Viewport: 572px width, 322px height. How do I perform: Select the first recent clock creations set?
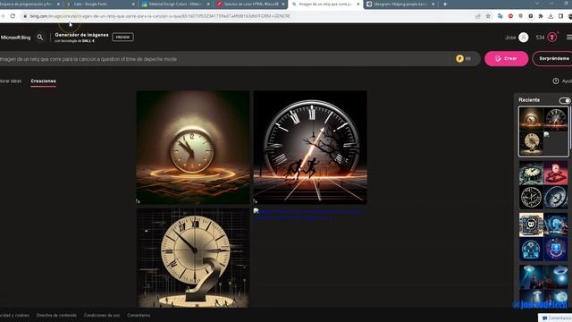click(x=543, y=131)
